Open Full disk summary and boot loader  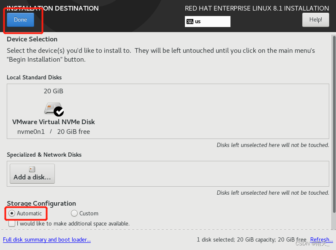(47, 239)
